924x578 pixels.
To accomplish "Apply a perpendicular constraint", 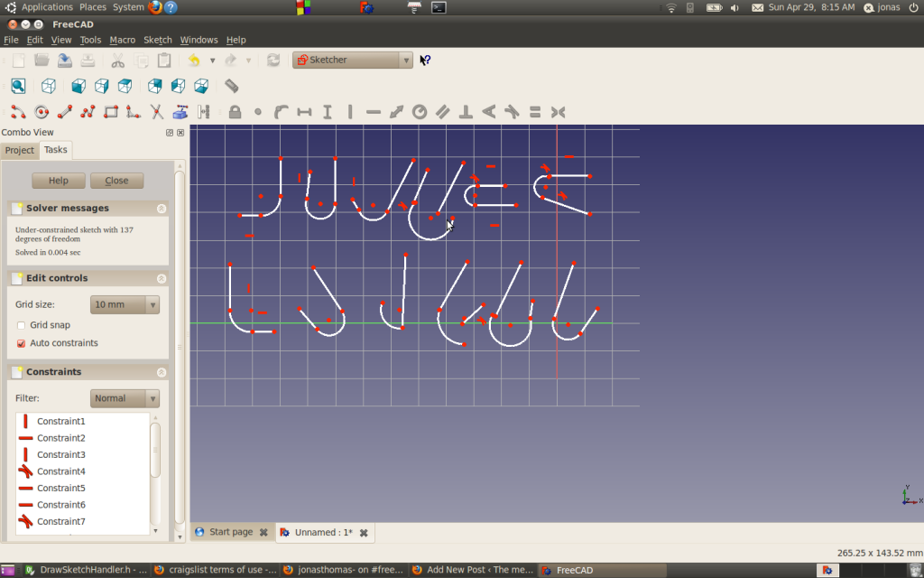I will (465, 111).
